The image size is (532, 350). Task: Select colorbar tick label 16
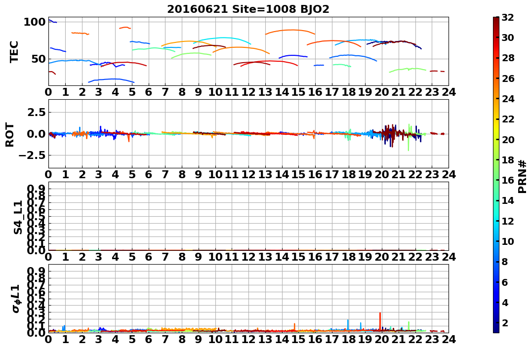[x=508, y=180]
